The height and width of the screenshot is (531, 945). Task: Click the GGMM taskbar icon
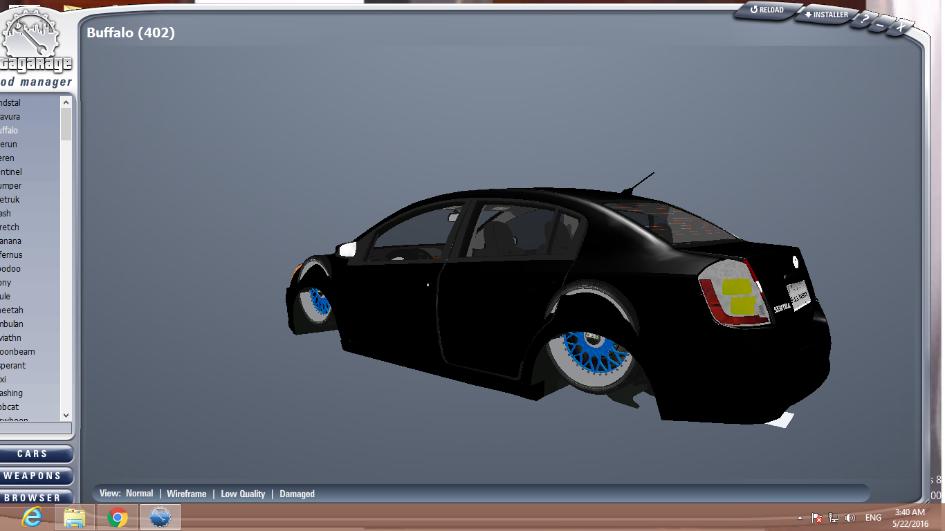pyautogui.click(x=160, y=517)
